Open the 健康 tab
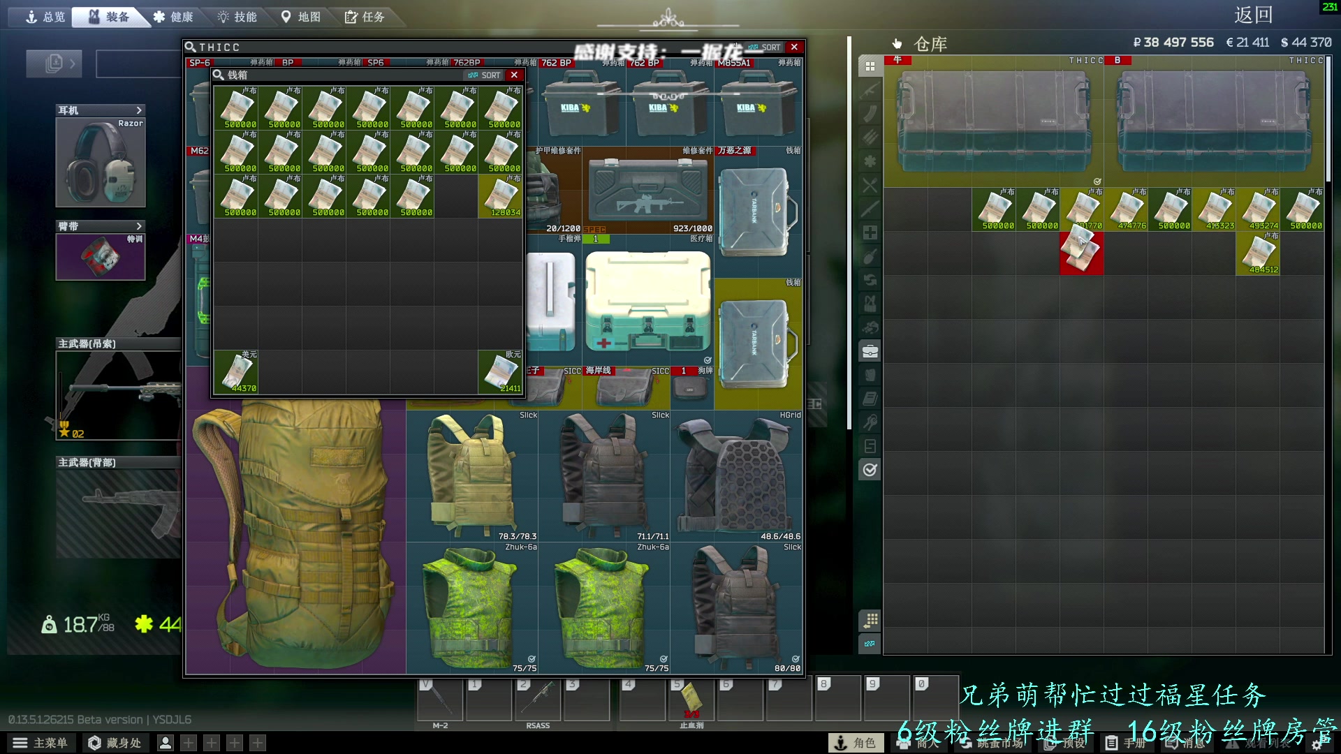The height and width of the screenshot is (754, 1341). click(x=173, y=17)
